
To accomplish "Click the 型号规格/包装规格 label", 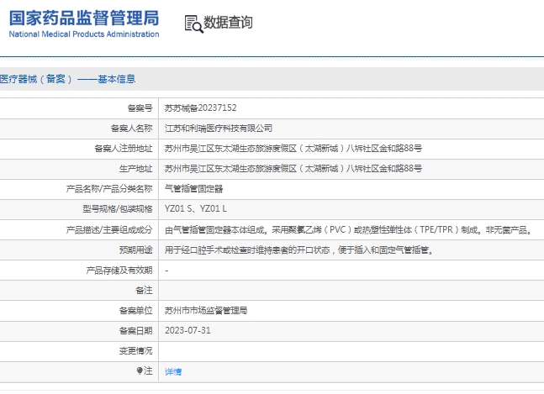I will click(118, 209).
